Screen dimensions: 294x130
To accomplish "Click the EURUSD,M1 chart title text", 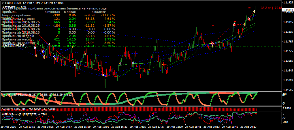I will 13,3.
